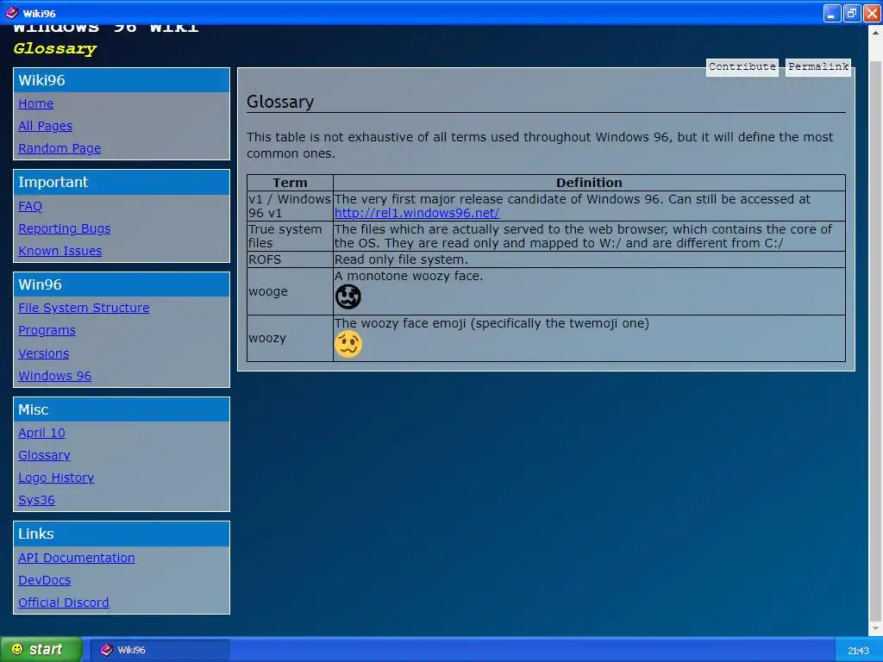This screenshot has width=883, height=662.
Task: Open File System Structure page
Action: pyautogui.click(x=84, y=308)
